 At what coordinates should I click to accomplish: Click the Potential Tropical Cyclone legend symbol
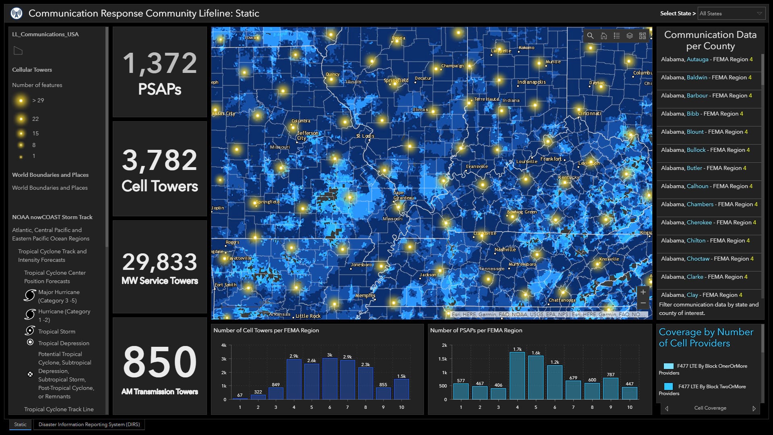[x=30, y=374]
